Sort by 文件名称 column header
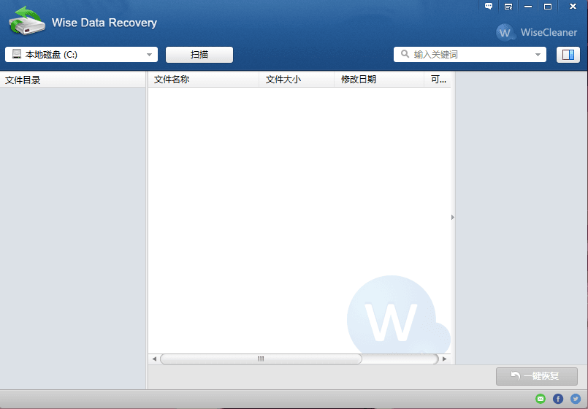The image size is (588, 409). (x=203, y=80)
